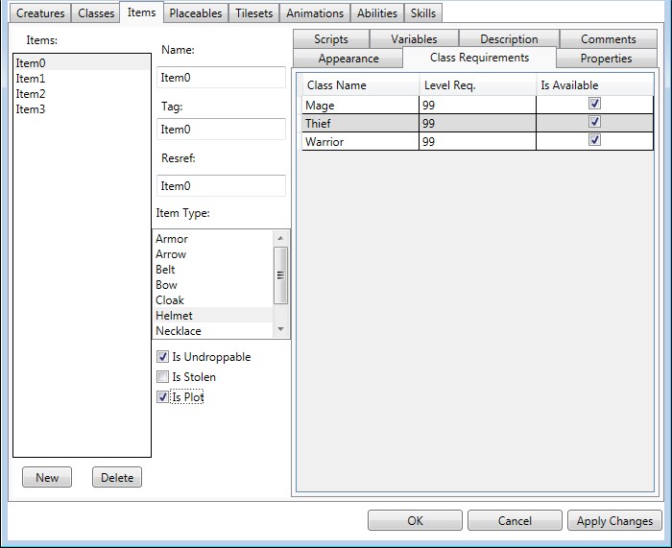Click the Level Req. column header
Viewport: 672px width, 548px height.
click(x=476, y=85)
